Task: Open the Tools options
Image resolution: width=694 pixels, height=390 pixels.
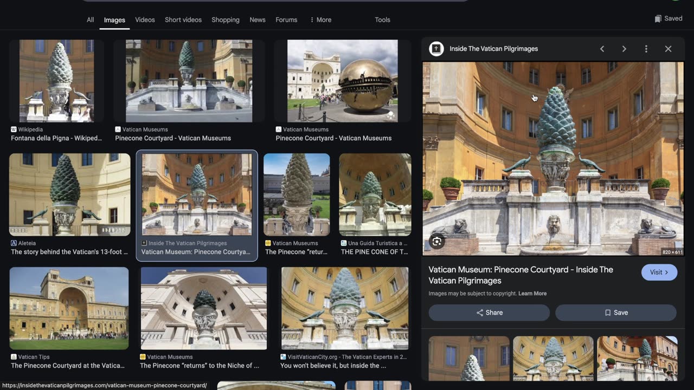Action: [x=382, y=19]
